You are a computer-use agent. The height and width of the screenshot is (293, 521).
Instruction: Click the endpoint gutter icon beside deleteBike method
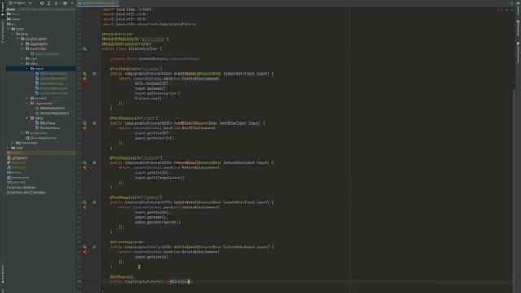(x=85, y=247)
